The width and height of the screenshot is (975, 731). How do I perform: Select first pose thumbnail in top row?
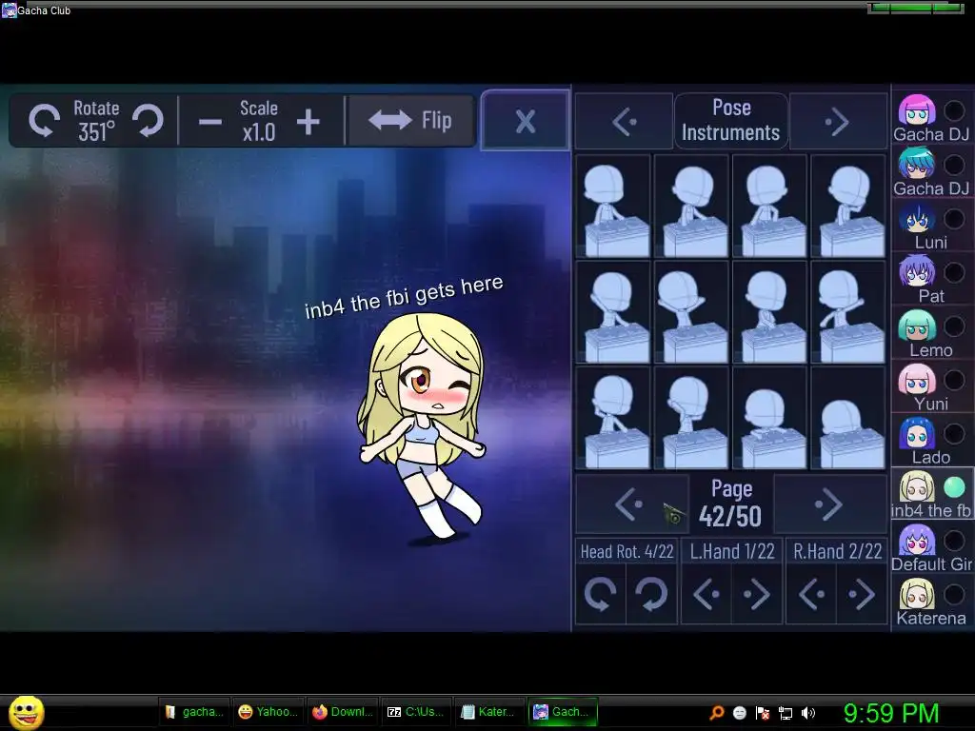613,206
